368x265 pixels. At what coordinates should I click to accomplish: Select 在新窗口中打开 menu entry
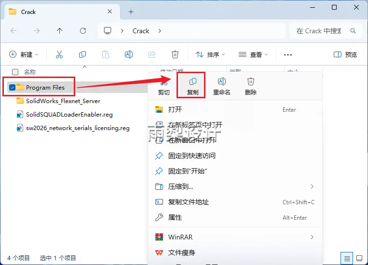coord(235,140)
